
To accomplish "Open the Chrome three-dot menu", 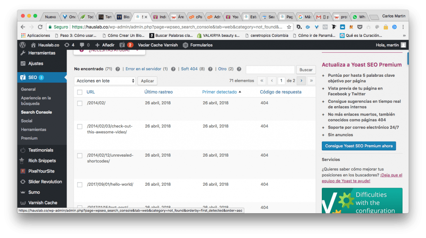I will click(403, 27).
